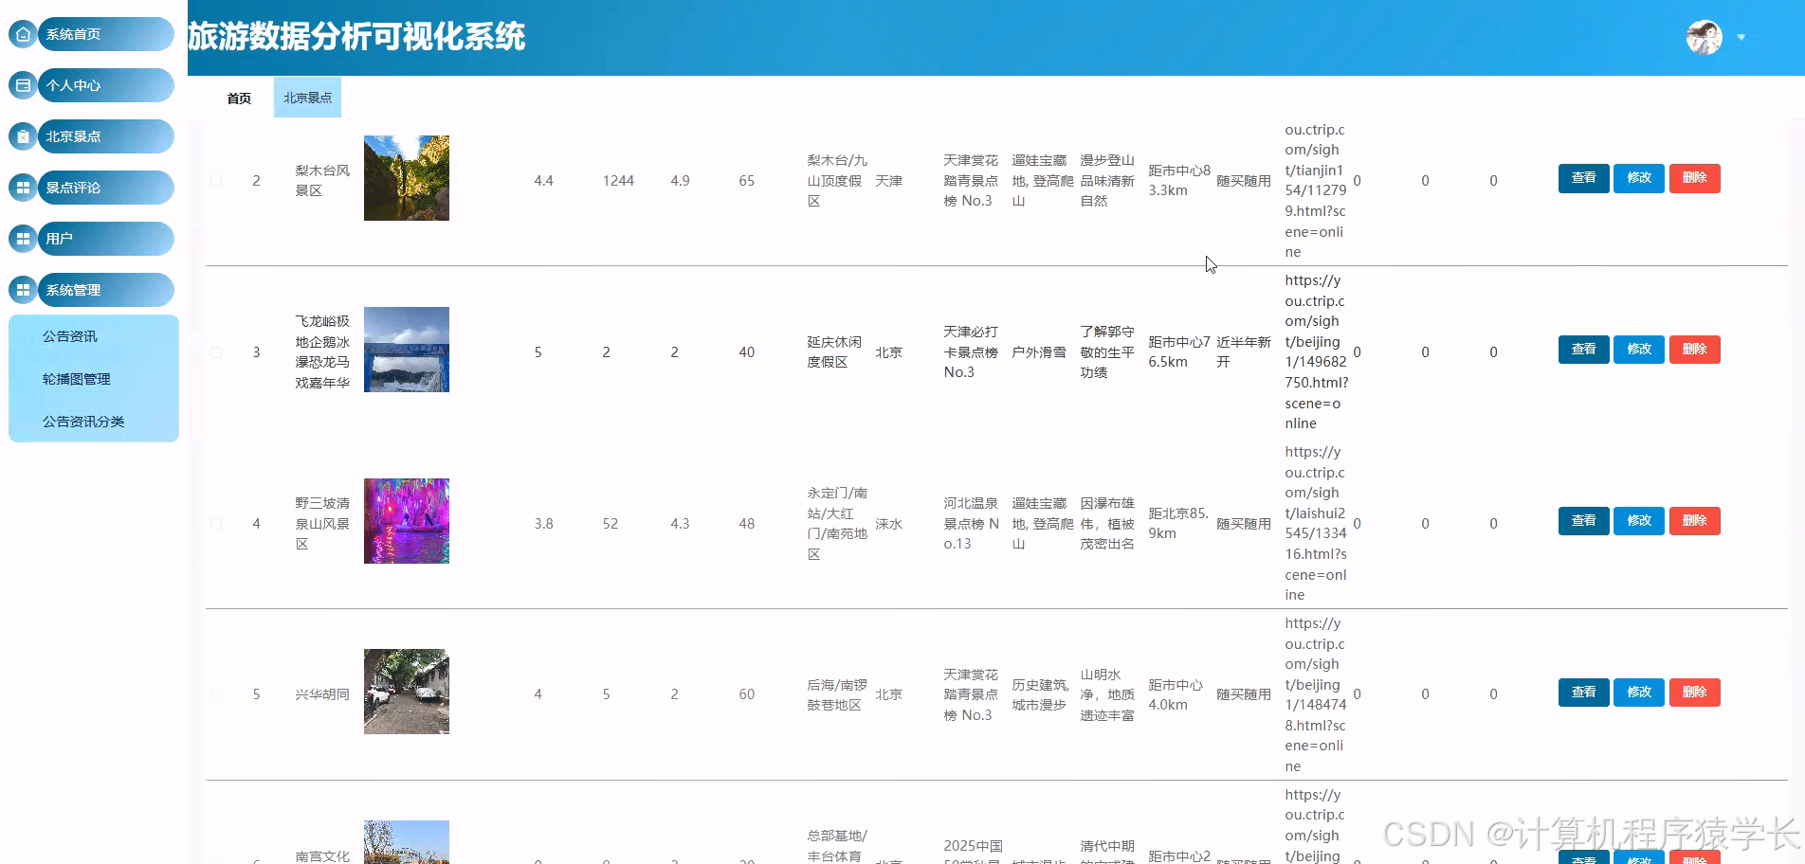Image resolution: width=1805 pixels, height=864 pixels.
Task: Tick checkbox for row 4 野三坡
Action: pos(216,524)
